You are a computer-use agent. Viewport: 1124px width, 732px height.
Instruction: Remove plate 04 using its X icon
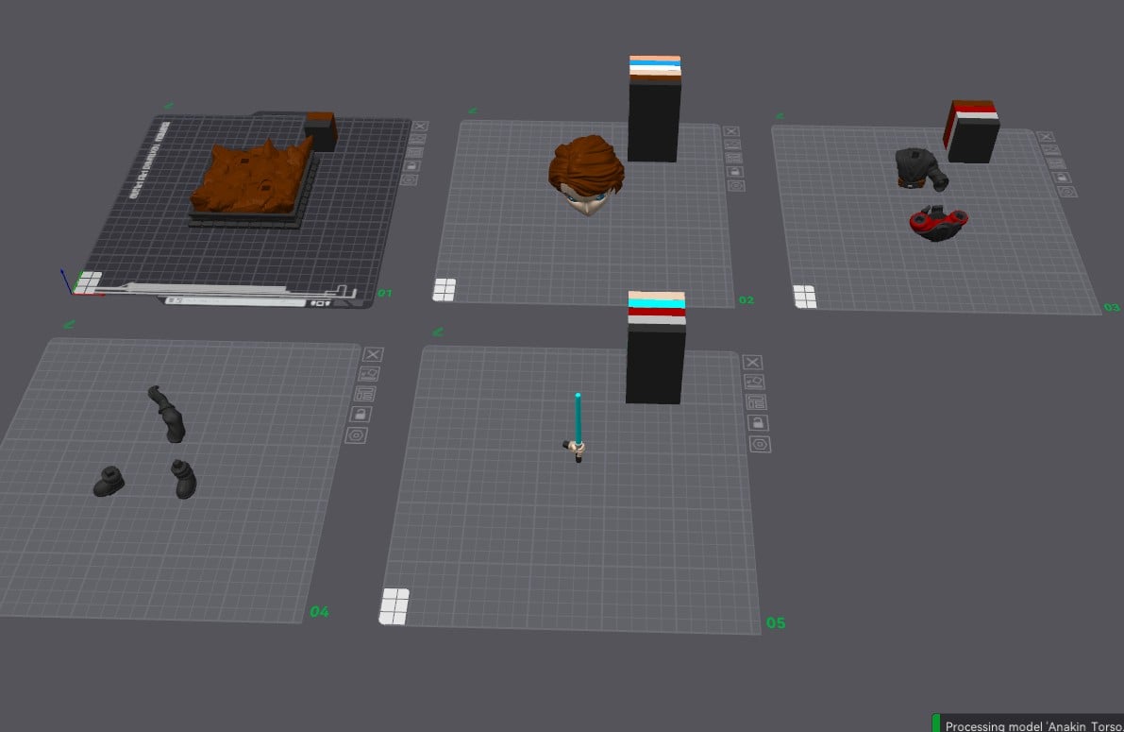(x=373, y=354)
